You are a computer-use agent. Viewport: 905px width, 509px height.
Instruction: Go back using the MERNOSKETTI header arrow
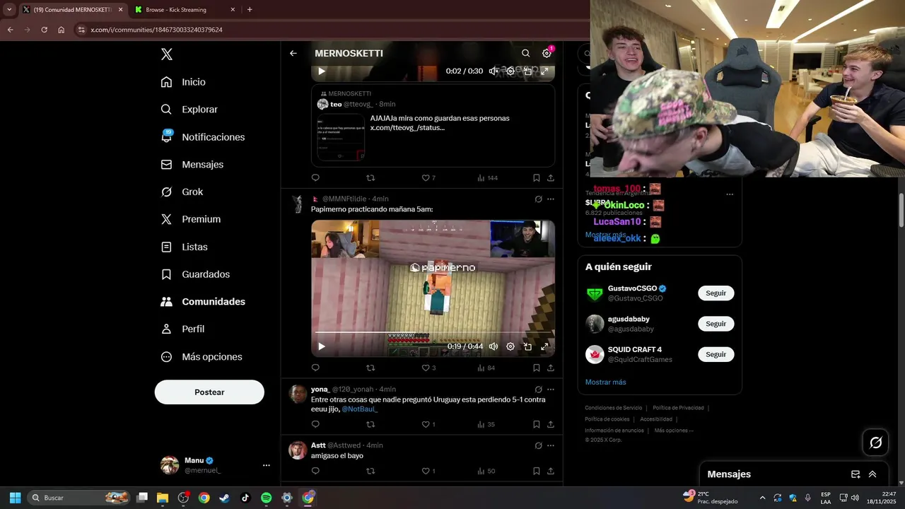click(293, 53)
